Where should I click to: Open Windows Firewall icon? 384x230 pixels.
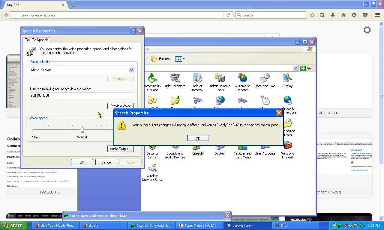(287, 150)
